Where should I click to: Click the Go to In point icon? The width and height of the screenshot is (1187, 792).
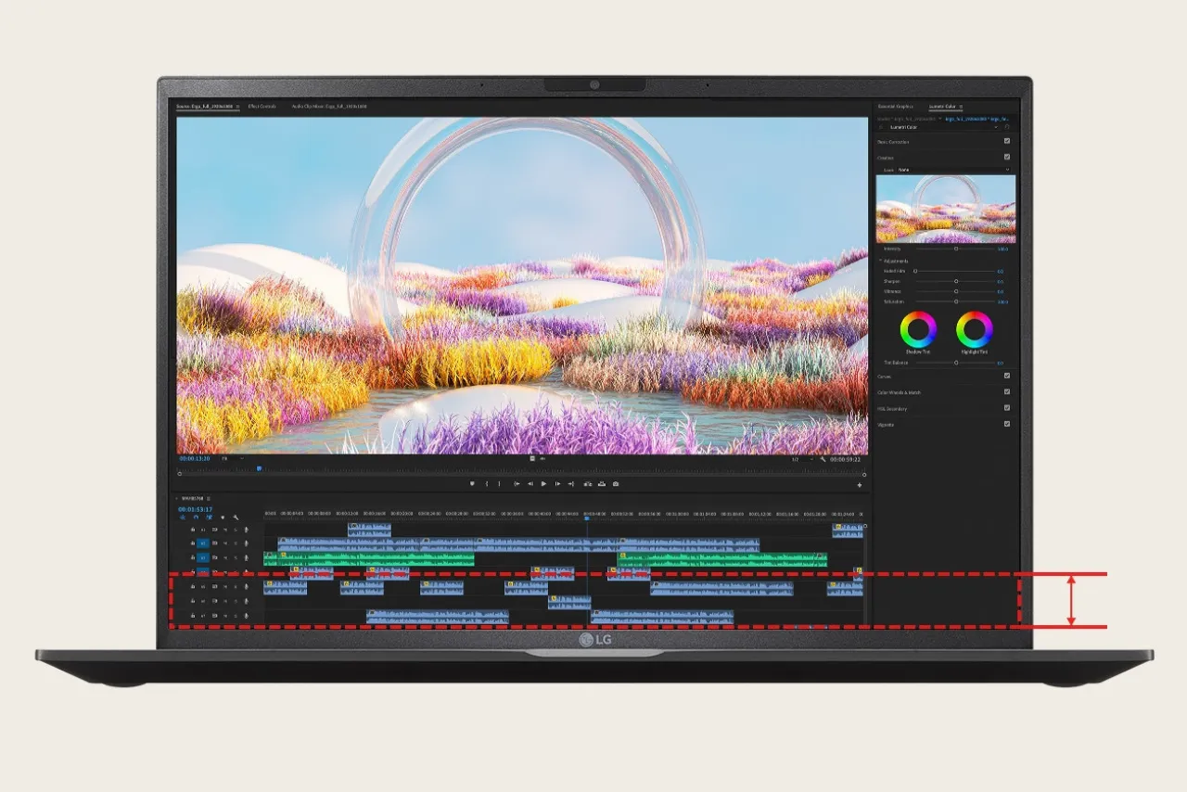pos(517,484)
